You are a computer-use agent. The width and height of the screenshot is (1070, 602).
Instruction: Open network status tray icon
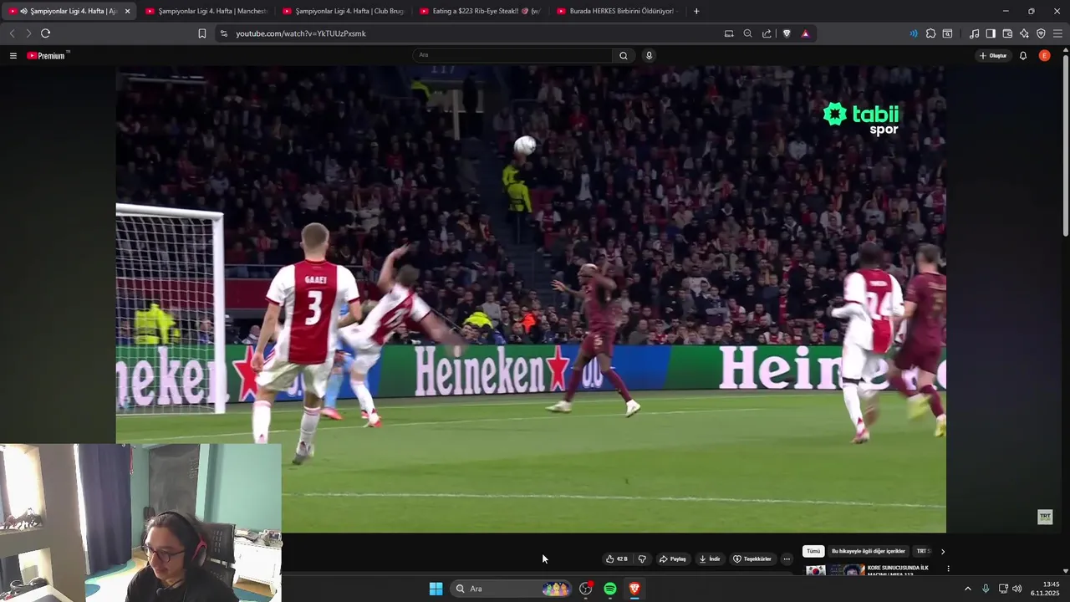pyautogui.click(x=1003, y=589)
